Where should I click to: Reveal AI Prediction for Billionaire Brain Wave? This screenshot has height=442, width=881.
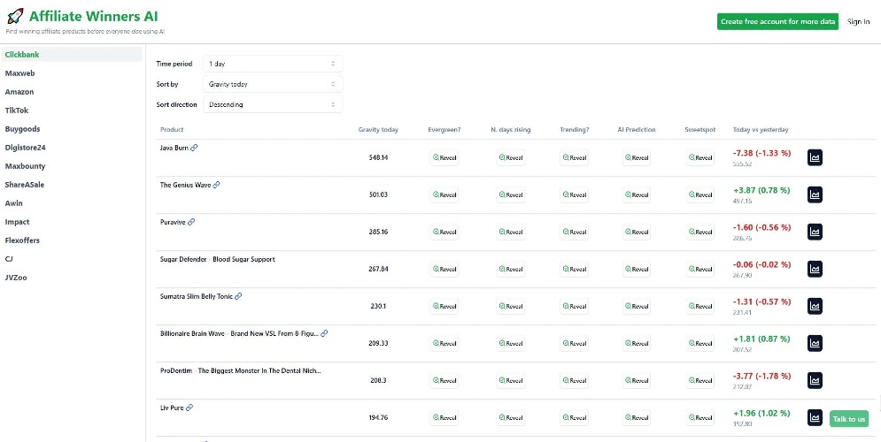[637, 343]
